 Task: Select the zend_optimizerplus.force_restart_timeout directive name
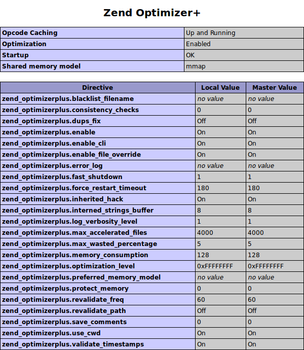tap(74, 188)
